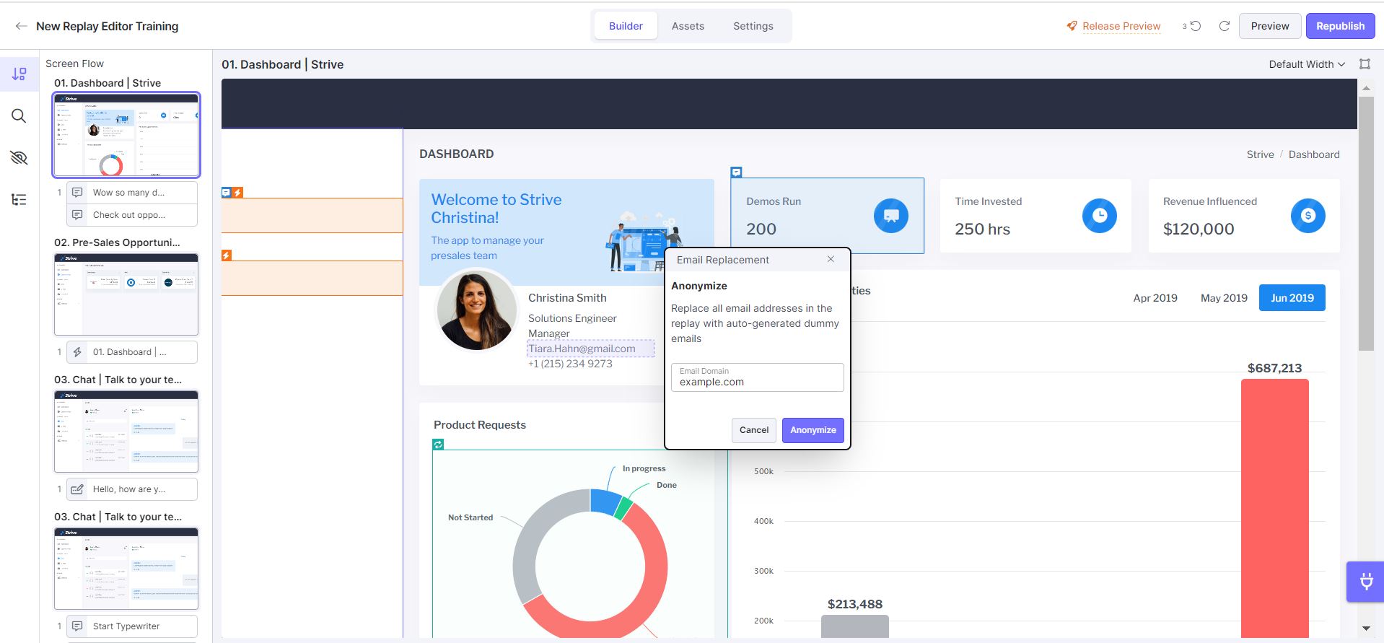Image resolution: width=1384 pixels, height=643 pixels.
Task: Open the tree list icon in left sidebar
Action: [19, 200]
